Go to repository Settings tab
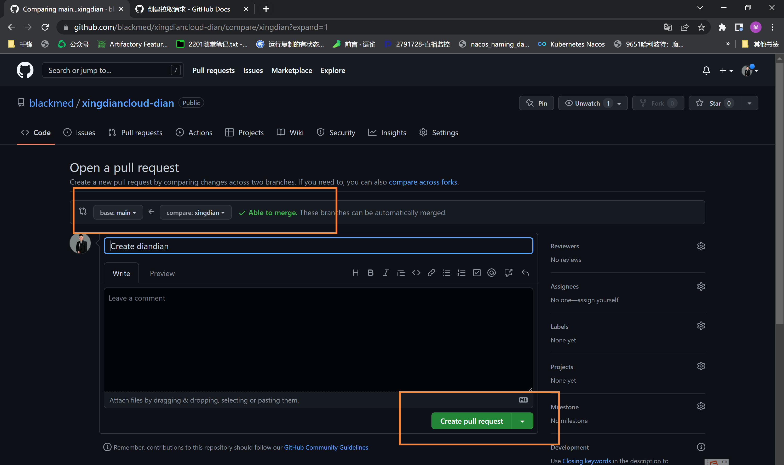Screen dimensions: 784x465 coord(439,133)
